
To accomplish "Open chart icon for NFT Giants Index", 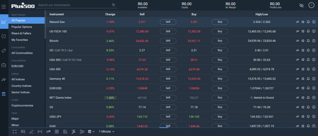I will point(298,98).
